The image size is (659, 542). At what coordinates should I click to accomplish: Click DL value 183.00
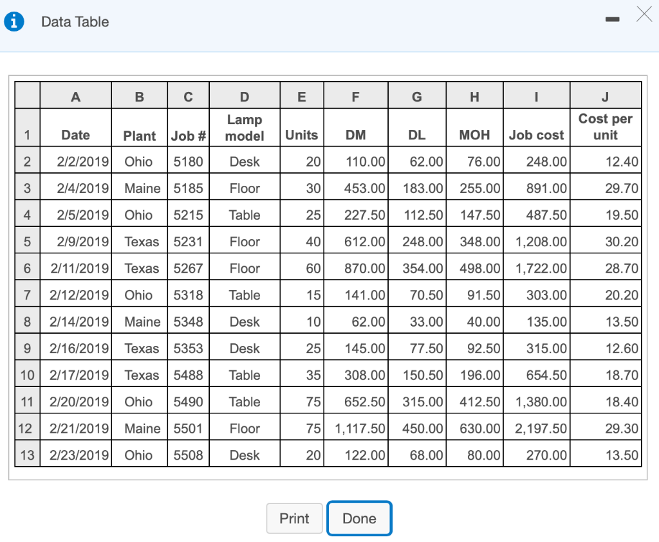pyautogui.click(x=417, y=186)
